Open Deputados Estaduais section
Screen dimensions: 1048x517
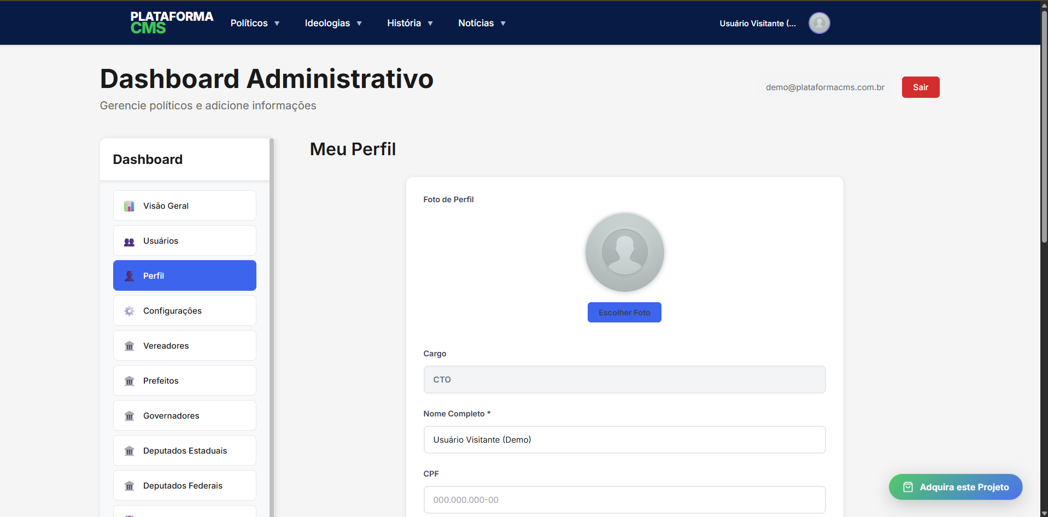pyautogui.click(x=185, y=450)
